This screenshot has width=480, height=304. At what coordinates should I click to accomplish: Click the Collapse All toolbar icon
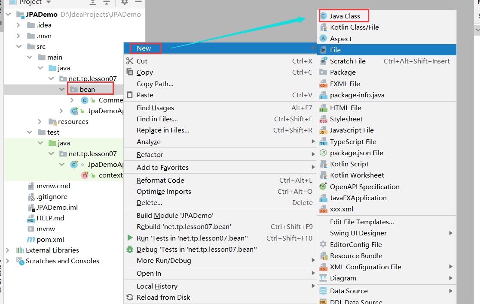click(106, 2)
